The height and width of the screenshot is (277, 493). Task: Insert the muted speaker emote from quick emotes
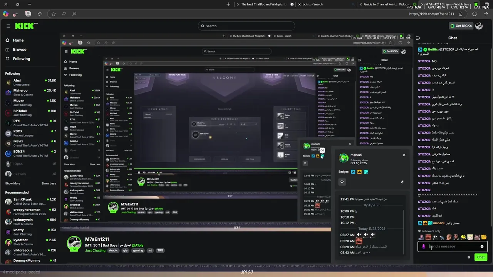(435, 237)
